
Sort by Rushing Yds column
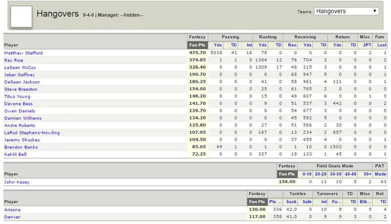point(262,45)
